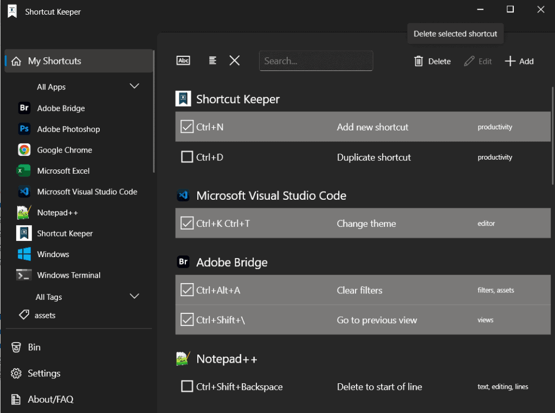Click the Search input field
The image size is (555, 413).
[x=316, y=61]
